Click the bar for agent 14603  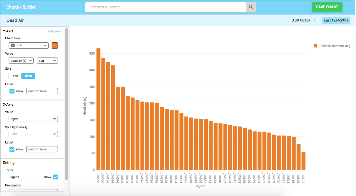(128, 133)
